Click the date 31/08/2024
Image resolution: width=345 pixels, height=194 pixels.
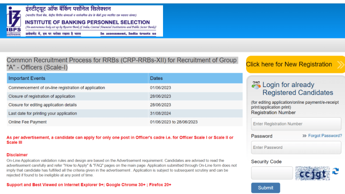pyautogui.click(x=160, y=113)
